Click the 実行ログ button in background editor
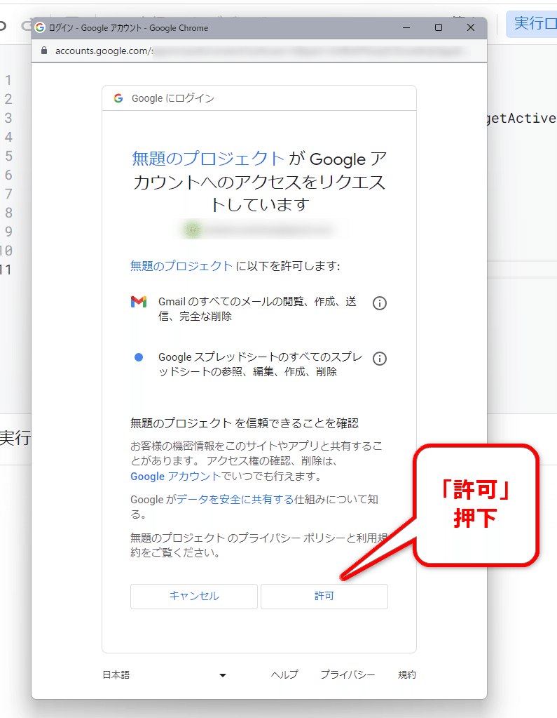The image size is (557, 718). [531, 23]
